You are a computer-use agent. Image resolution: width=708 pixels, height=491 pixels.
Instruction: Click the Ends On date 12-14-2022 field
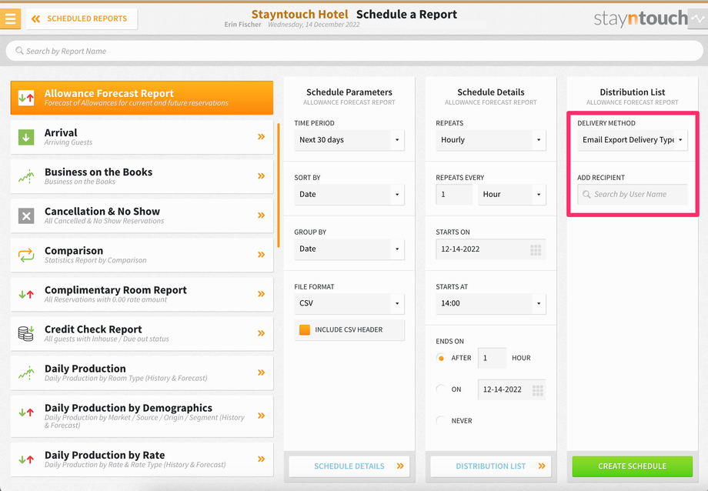click(x=512, y=389)
